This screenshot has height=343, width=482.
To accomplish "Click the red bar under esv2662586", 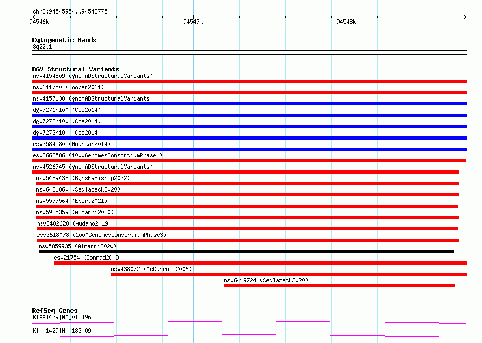I will (x=249, y=161).
